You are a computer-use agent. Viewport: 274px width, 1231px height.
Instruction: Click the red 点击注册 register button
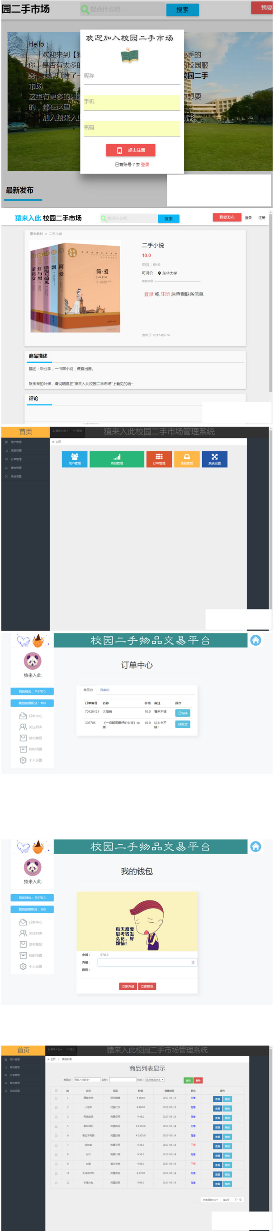tap(131, 150)
